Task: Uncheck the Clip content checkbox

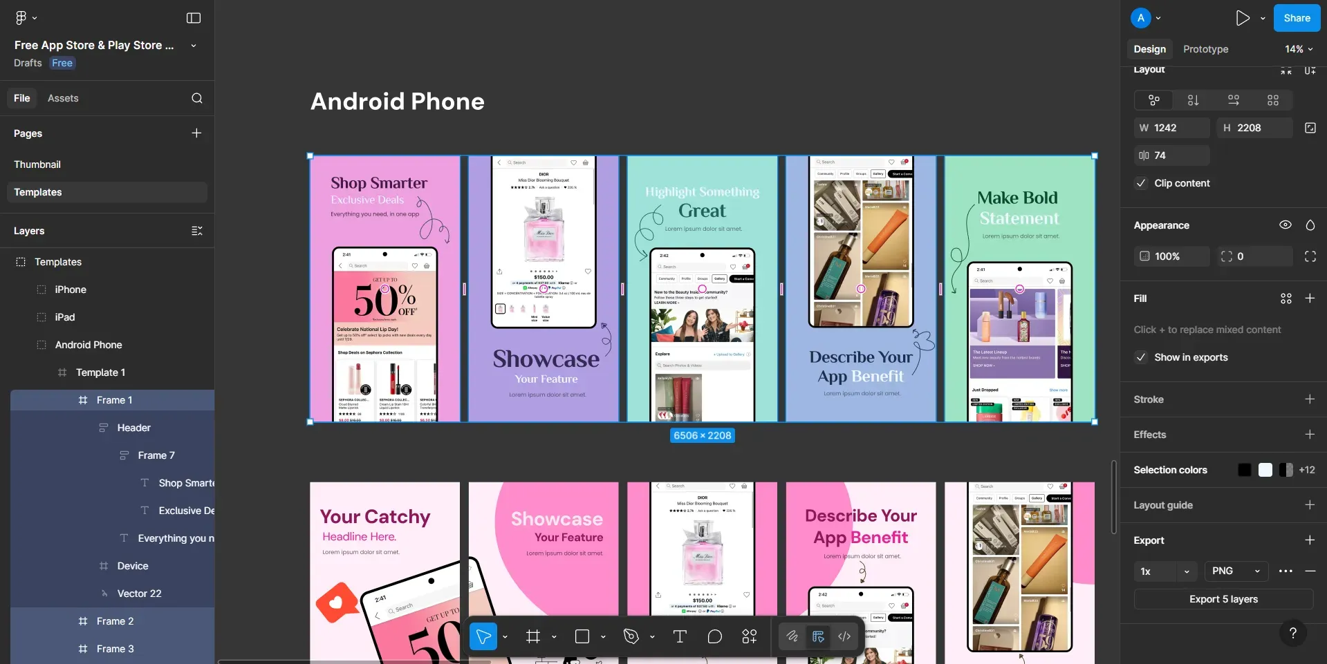Action: [1141, 183]
